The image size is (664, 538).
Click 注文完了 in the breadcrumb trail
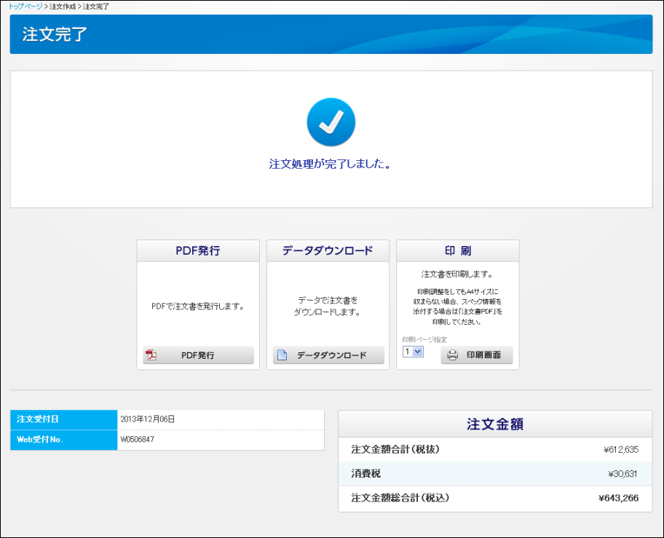coord(96,7)
